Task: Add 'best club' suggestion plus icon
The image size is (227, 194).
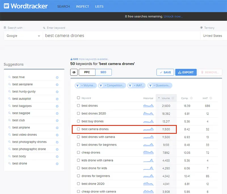Action: pyautogui.click(x=57, y=120)
